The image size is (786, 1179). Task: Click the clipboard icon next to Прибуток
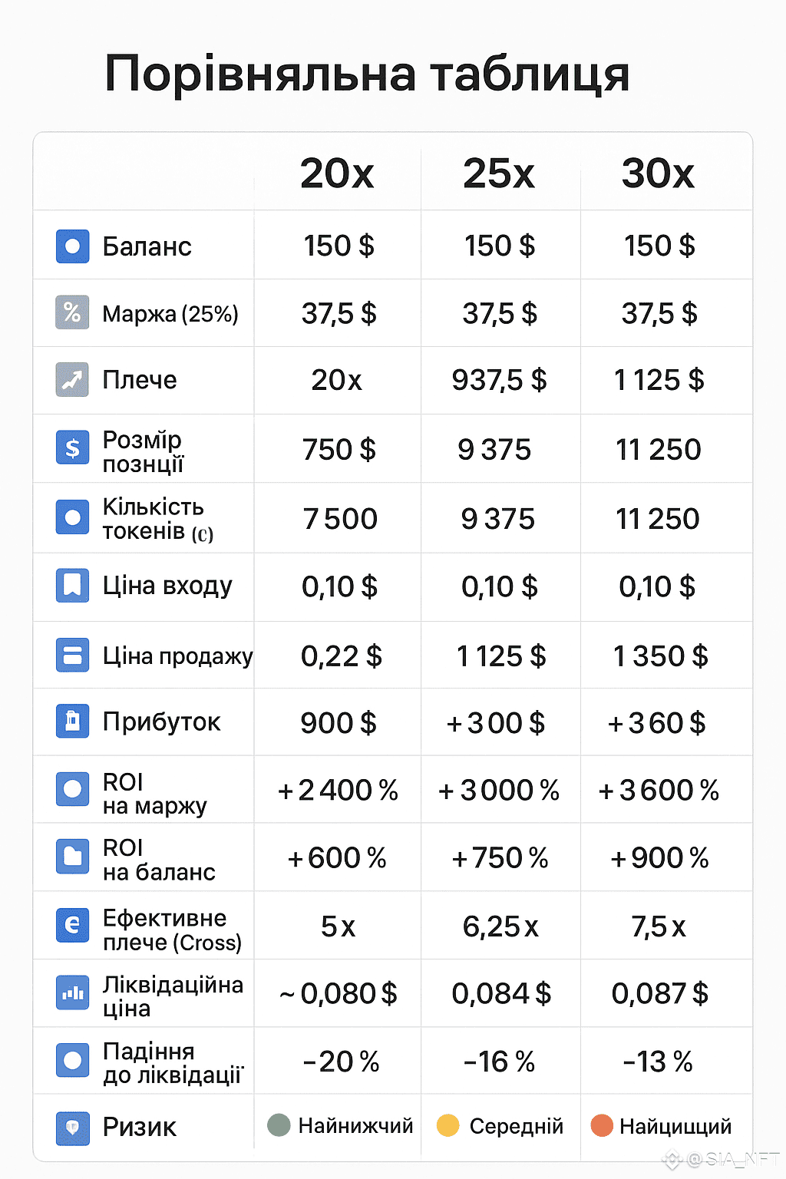click(72, 722)
